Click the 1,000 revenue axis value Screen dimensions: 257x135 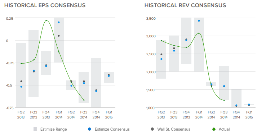pos(151,108)
